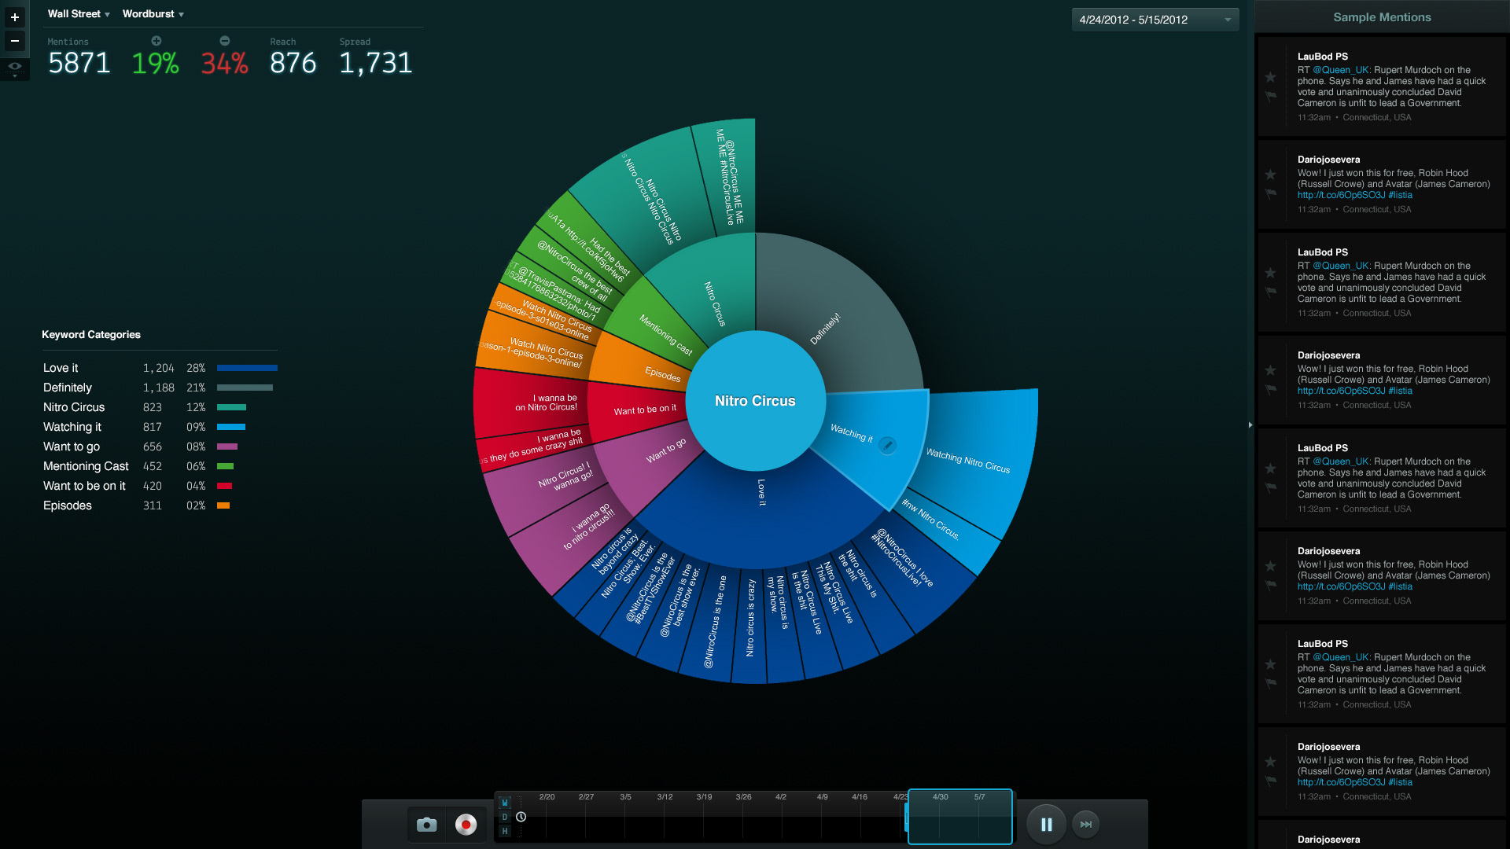
Task: Open the Wordburst view dropdown
Action: (153, 14)
